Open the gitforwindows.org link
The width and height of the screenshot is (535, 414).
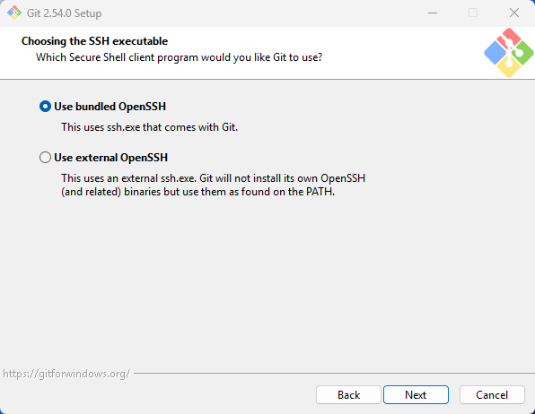[x=66, y=374]
